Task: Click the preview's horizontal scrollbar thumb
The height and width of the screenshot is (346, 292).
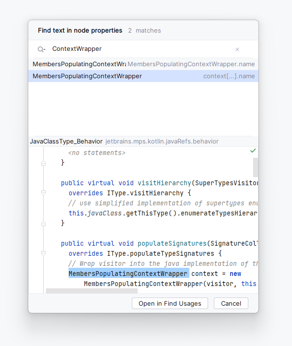Action: [91, 291]
